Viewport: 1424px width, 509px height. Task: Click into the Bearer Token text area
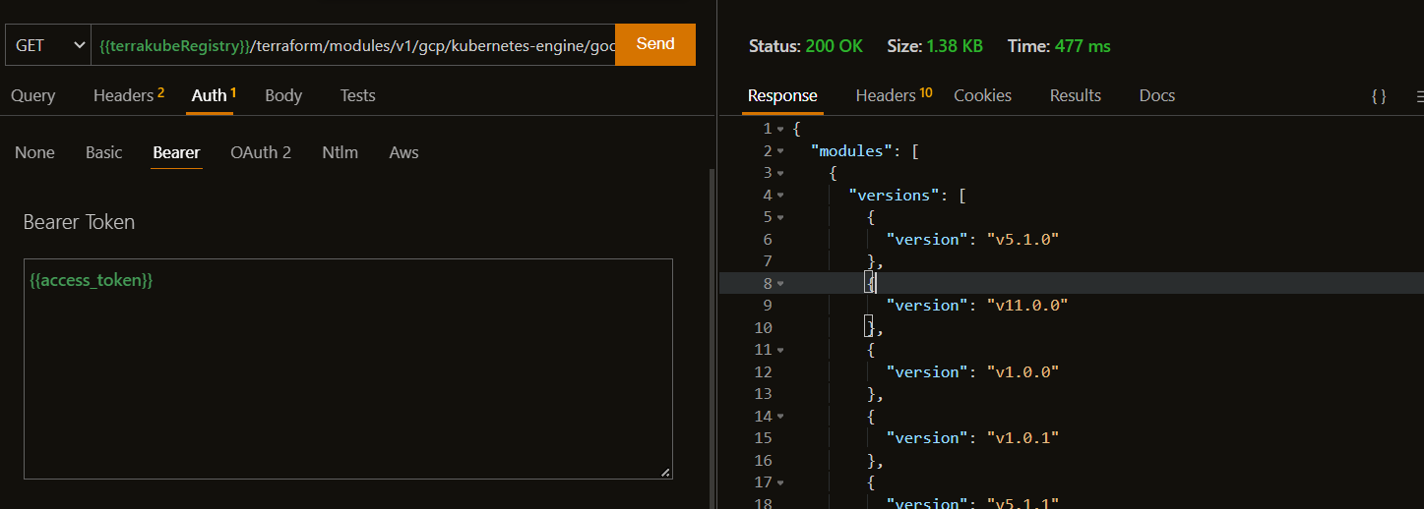[347, 368]
